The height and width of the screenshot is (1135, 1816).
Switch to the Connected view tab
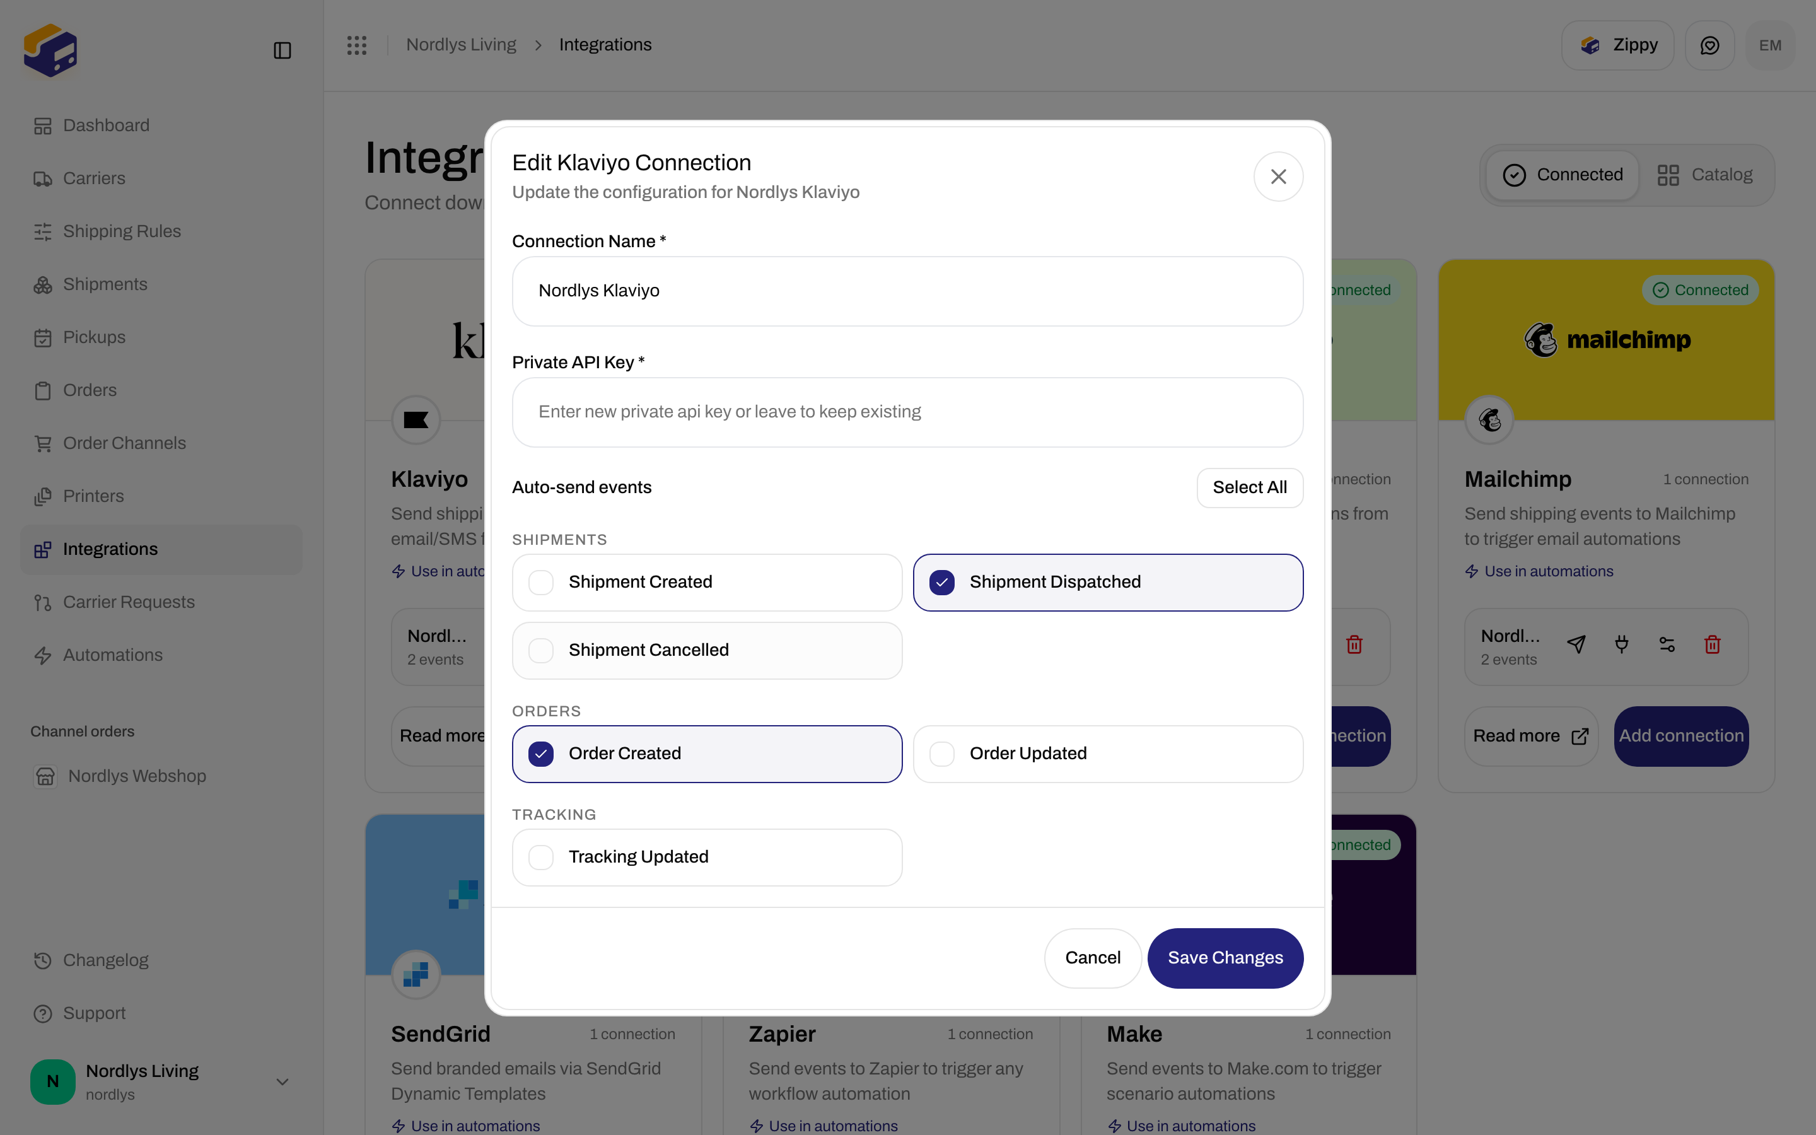[x=1563, y=175]
